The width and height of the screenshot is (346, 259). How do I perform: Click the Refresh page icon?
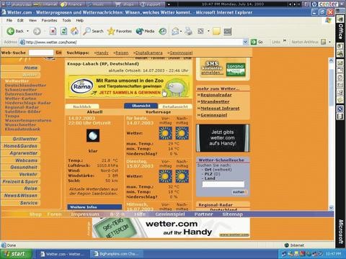pyautogui.click(x=63, y=31)
